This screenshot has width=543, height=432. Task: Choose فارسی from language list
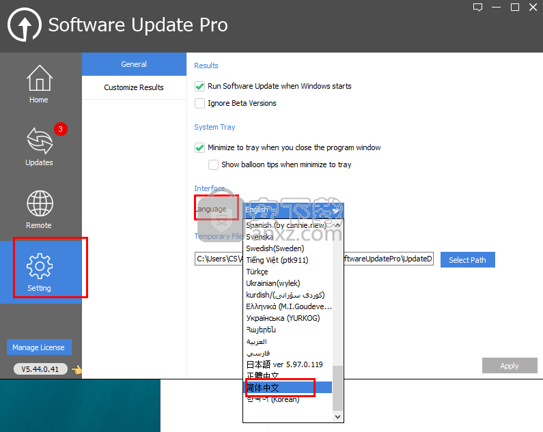[288, 353]
